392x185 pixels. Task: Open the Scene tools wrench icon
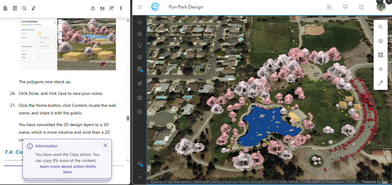click(381, 83)
